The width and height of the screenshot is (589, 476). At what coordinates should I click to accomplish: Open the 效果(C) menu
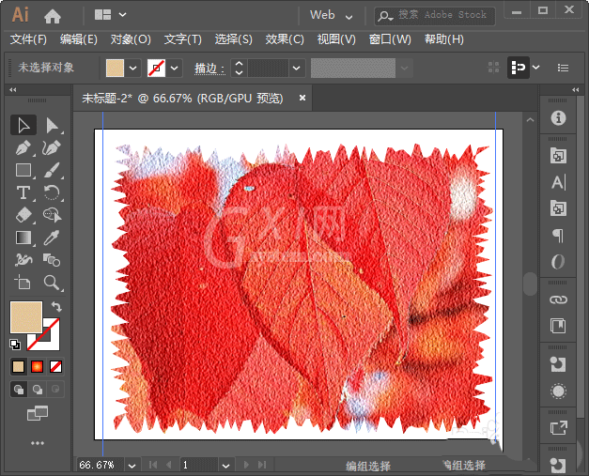[285, 39]
